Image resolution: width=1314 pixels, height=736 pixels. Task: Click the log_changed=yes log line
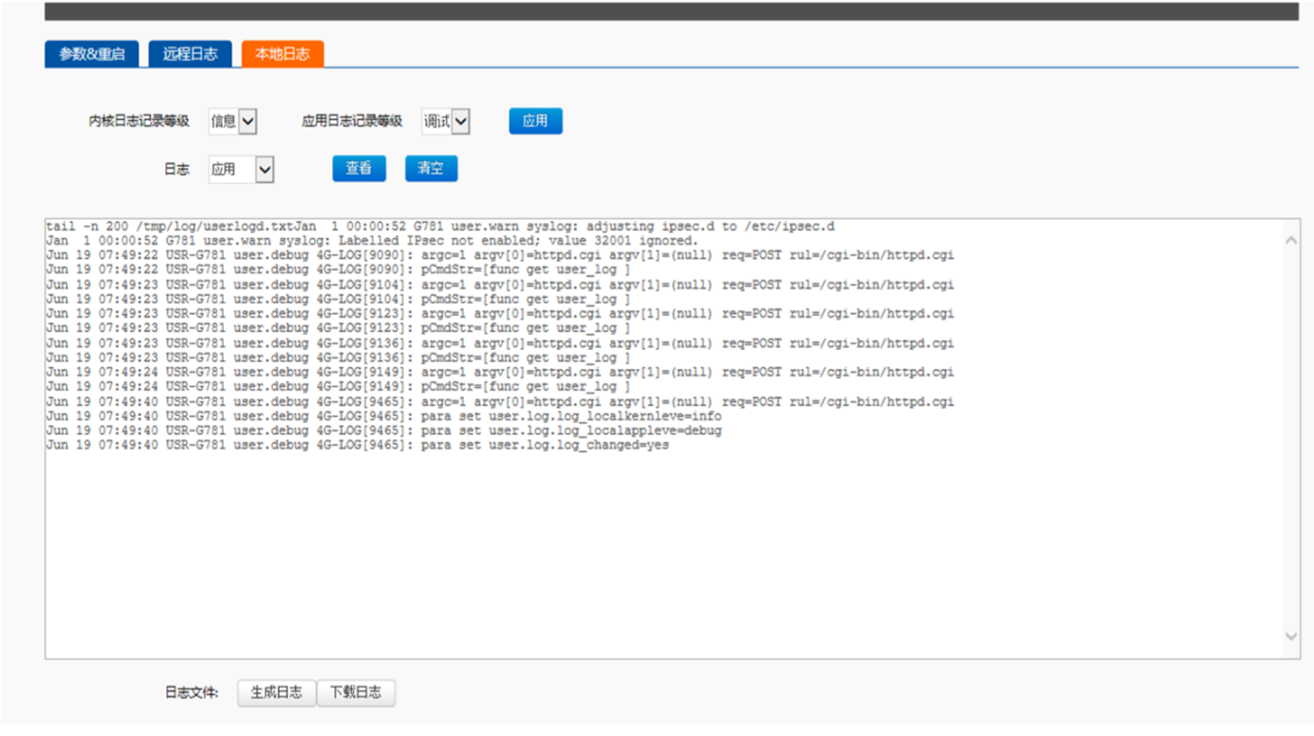click(357, 445)
